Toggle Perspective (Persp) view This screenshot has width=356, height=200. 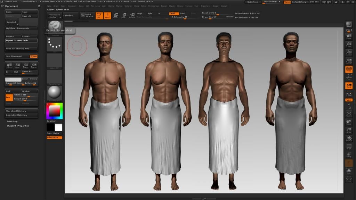click(349, 69)
